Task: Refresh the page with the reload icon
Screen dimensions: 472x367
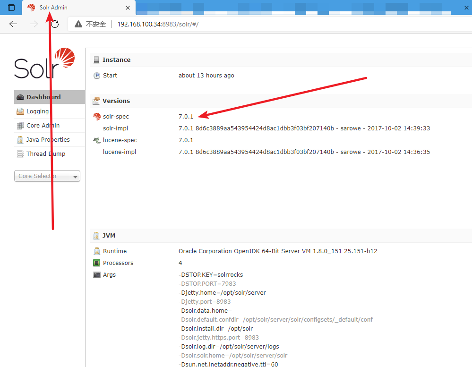Action: pos(54,24)
